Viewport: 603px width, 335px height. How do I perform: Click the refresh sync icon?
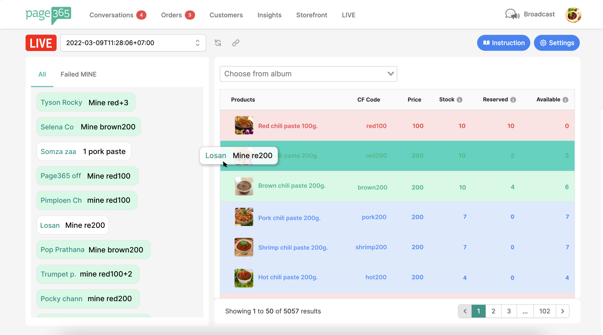click(218, 43)
